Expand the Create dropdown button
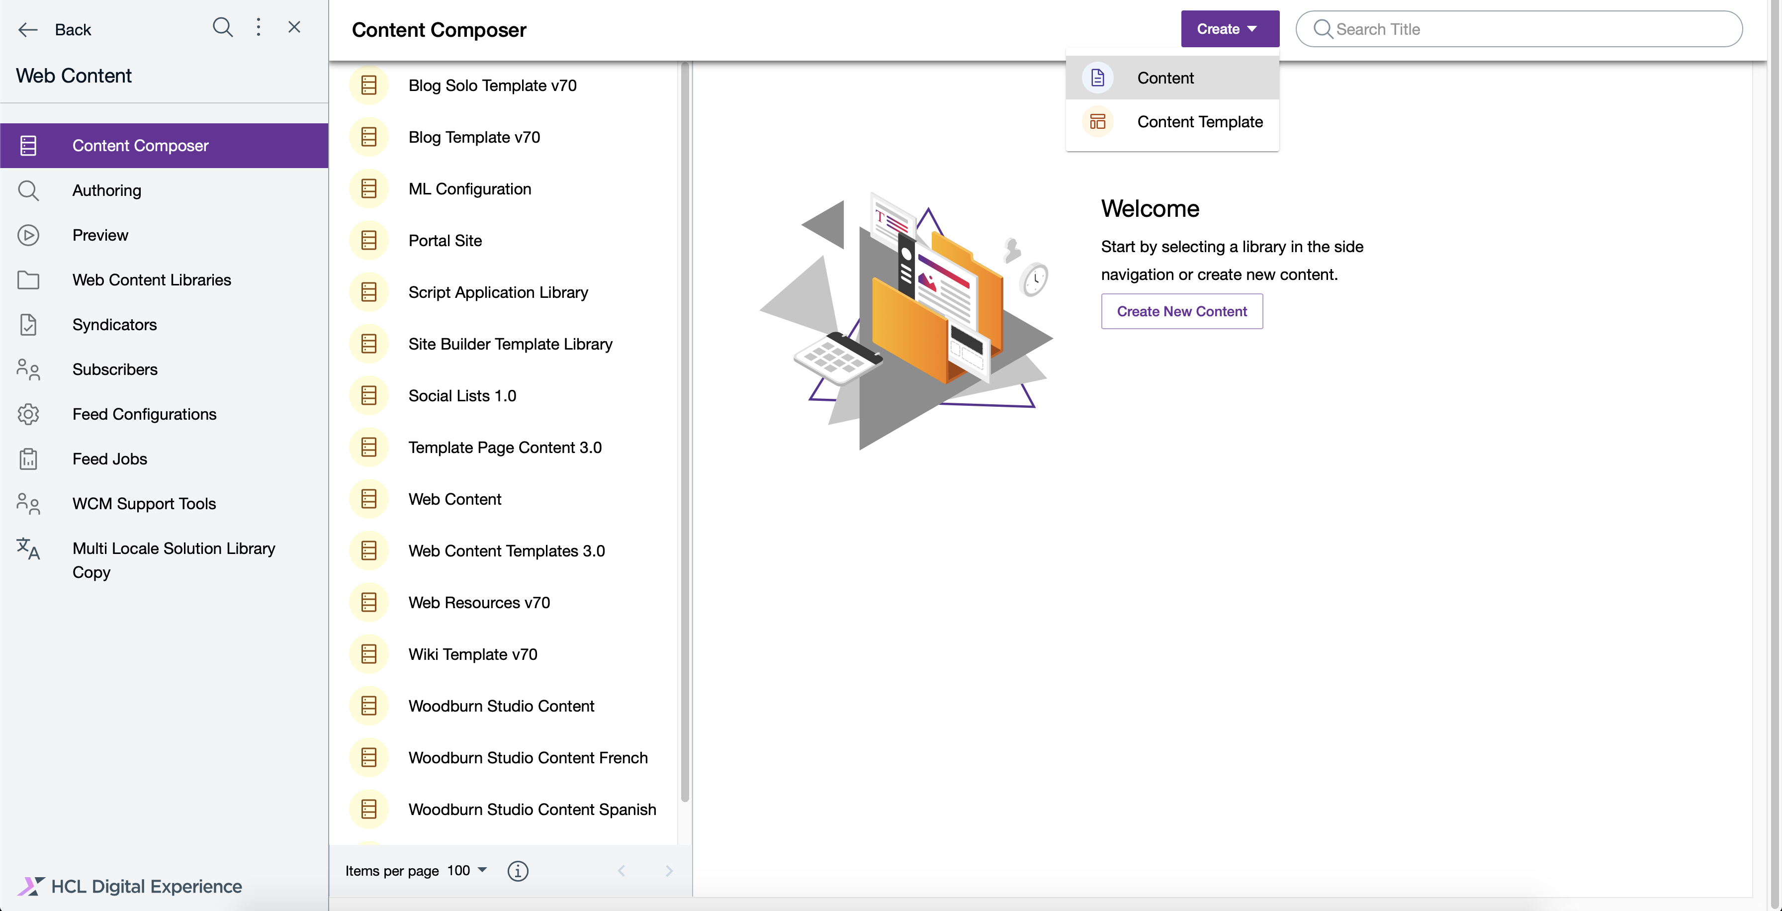The width and height of the screenshot is (1782, 911). click(1229, 28)
